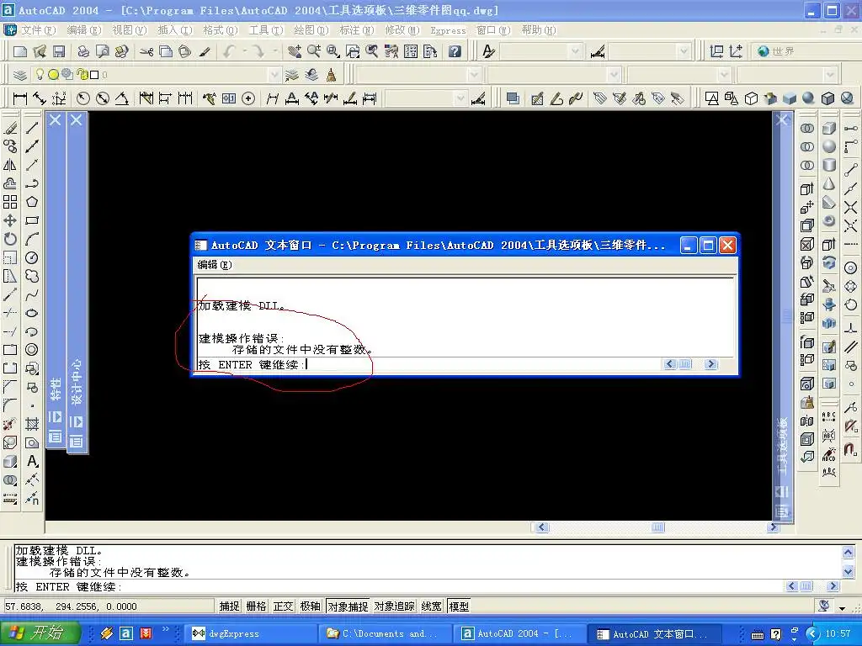862x646 pixels.
Task: Select the Cone solid tool
Action: coord(829,183)
